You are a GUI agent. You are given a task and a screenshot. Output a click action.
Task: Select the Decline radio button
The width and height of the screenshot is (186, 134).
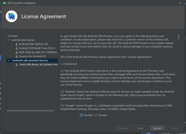(81, 115)
